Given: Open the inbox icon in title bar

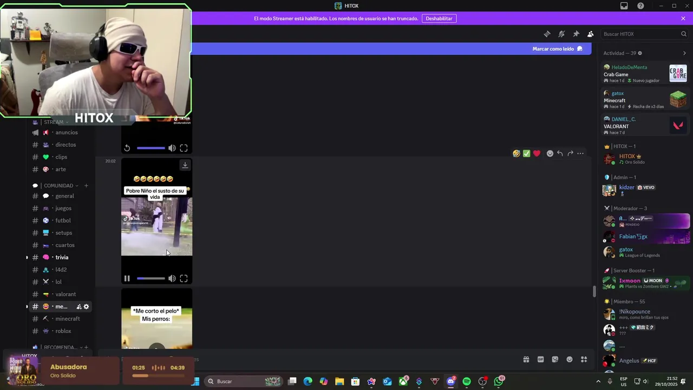Looking at the screenshot, I should (x=624, y=6).
